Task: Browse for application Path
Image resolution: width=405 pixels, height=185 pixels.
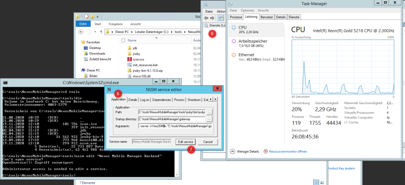Action: pos(209,112)
